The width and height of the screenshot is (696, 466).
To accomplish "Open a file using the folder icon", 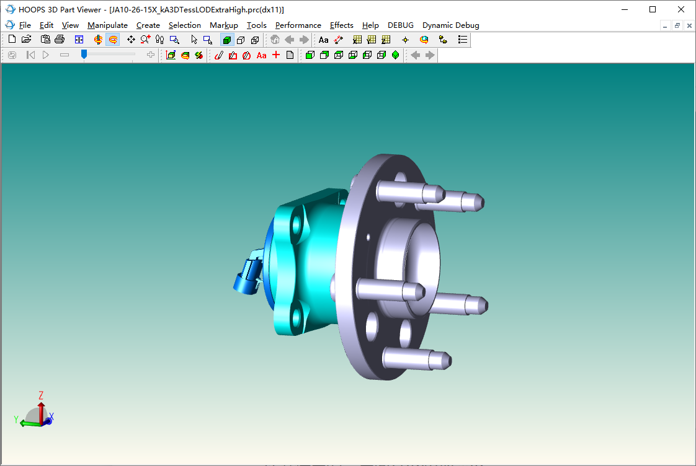I will tap(27, 40).
